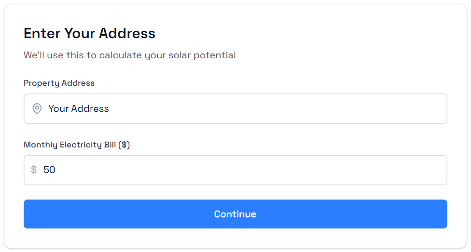Click the dollar sign icon in bill field
Screen dimensions: 471x252
[34, 170]
